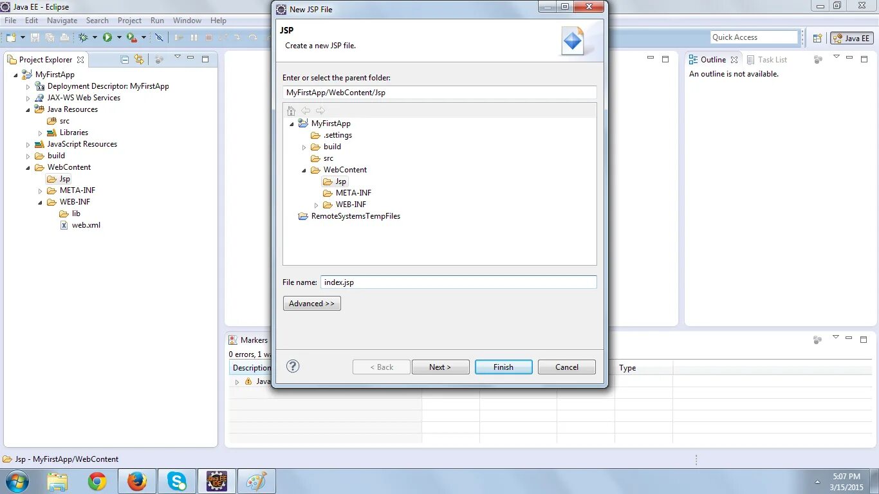879x494 pixels.
Task: Click the Focus on Active Task icon in Outline
Action: click(818, 59)
